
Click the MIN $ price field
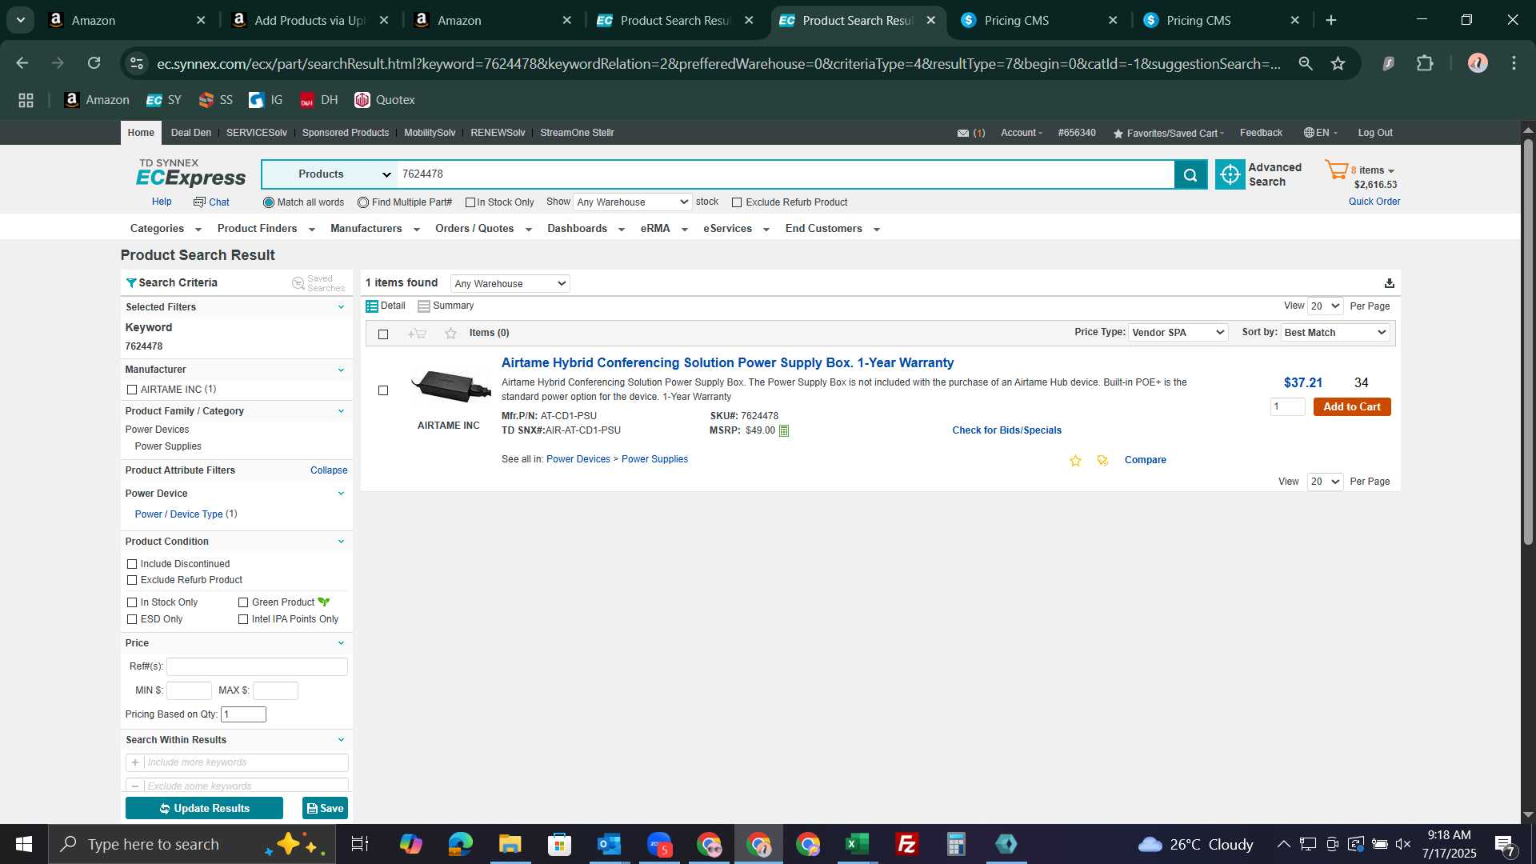coord(189,690)
